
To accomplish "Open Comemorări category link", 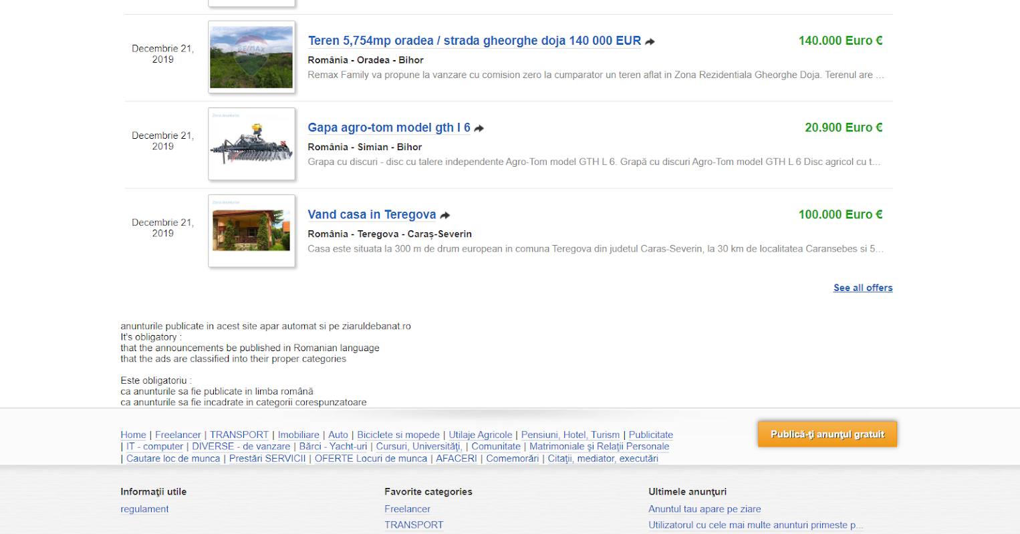I will (x=512, y=459).
